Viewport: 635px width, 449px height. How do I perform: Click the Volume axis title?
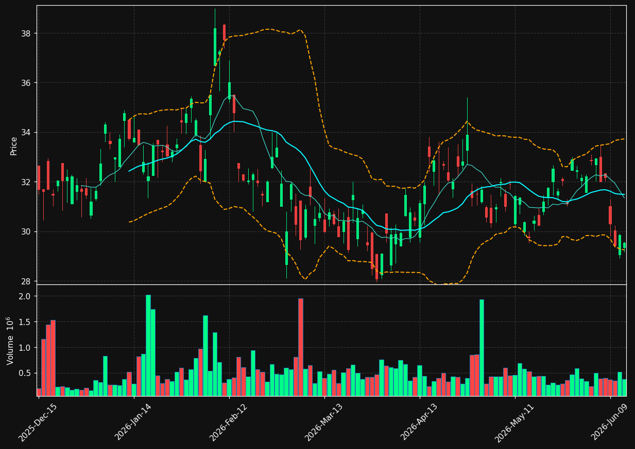[x=11, y=341]
